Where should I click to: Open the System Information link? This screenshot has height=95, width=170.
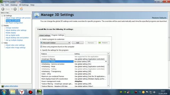11,86
